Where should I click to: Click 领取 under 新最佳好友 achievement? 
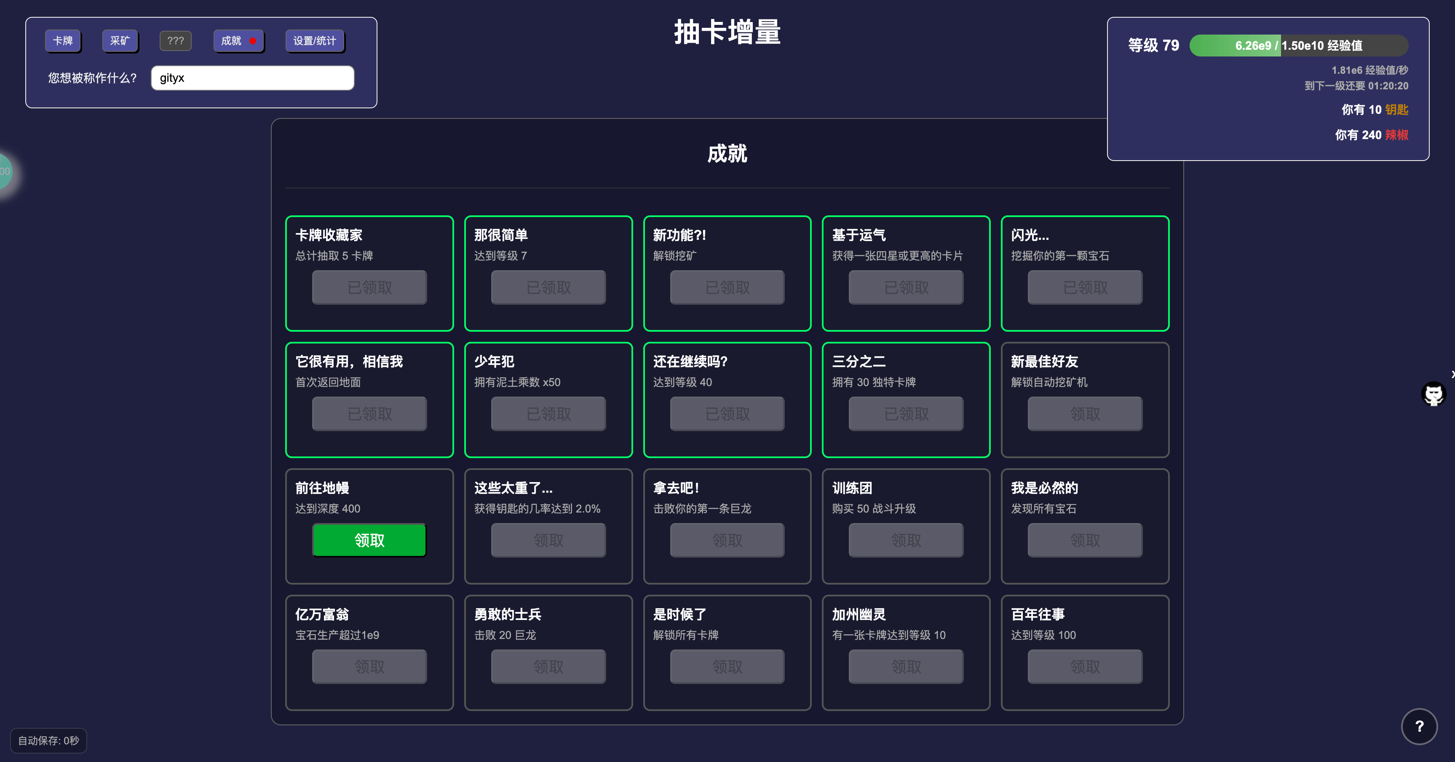point(1084,414)
